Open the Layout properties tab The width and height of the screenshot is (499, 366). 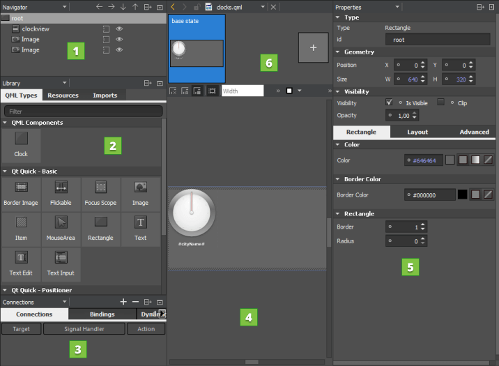point(417,132)
